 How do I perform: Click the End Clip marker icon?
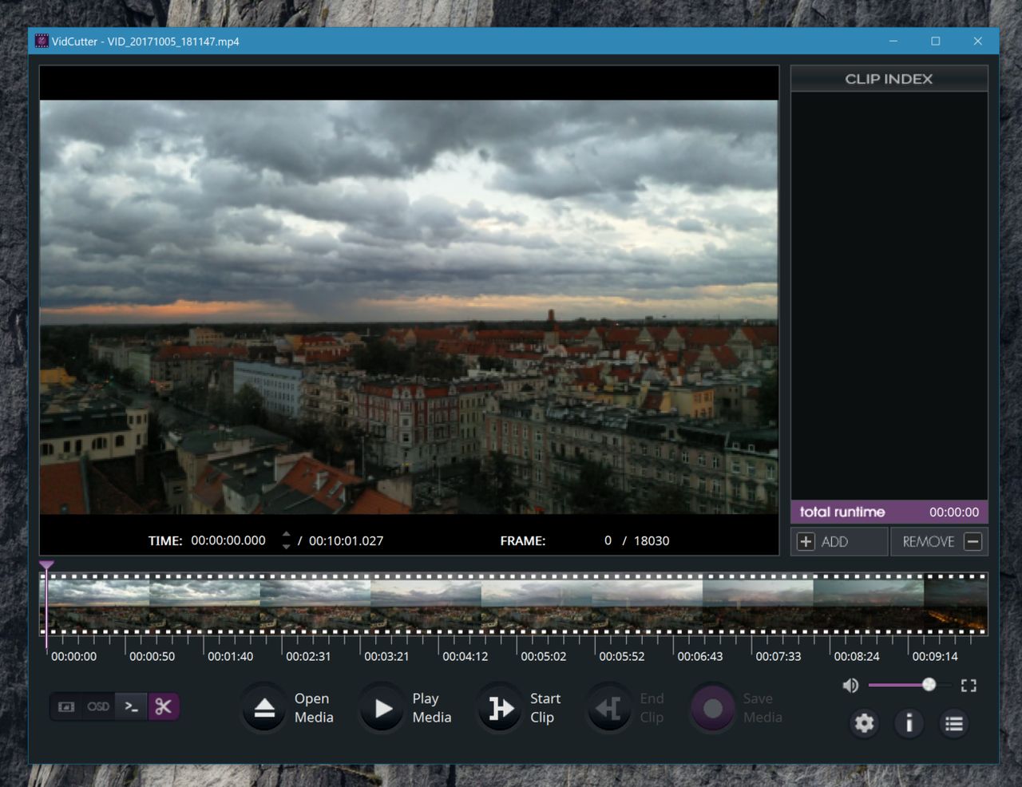[x=609, y=708]
